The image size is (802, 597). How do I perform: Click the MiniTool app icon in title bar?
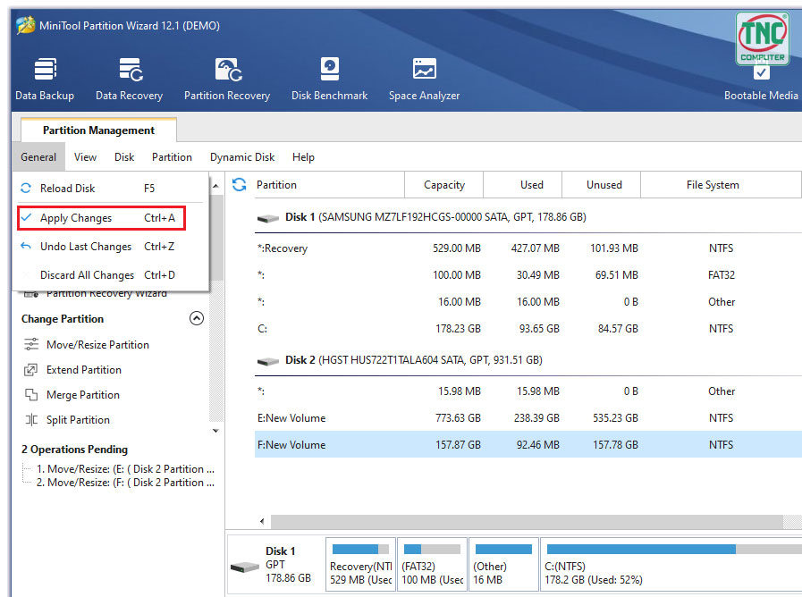[26, 25]
